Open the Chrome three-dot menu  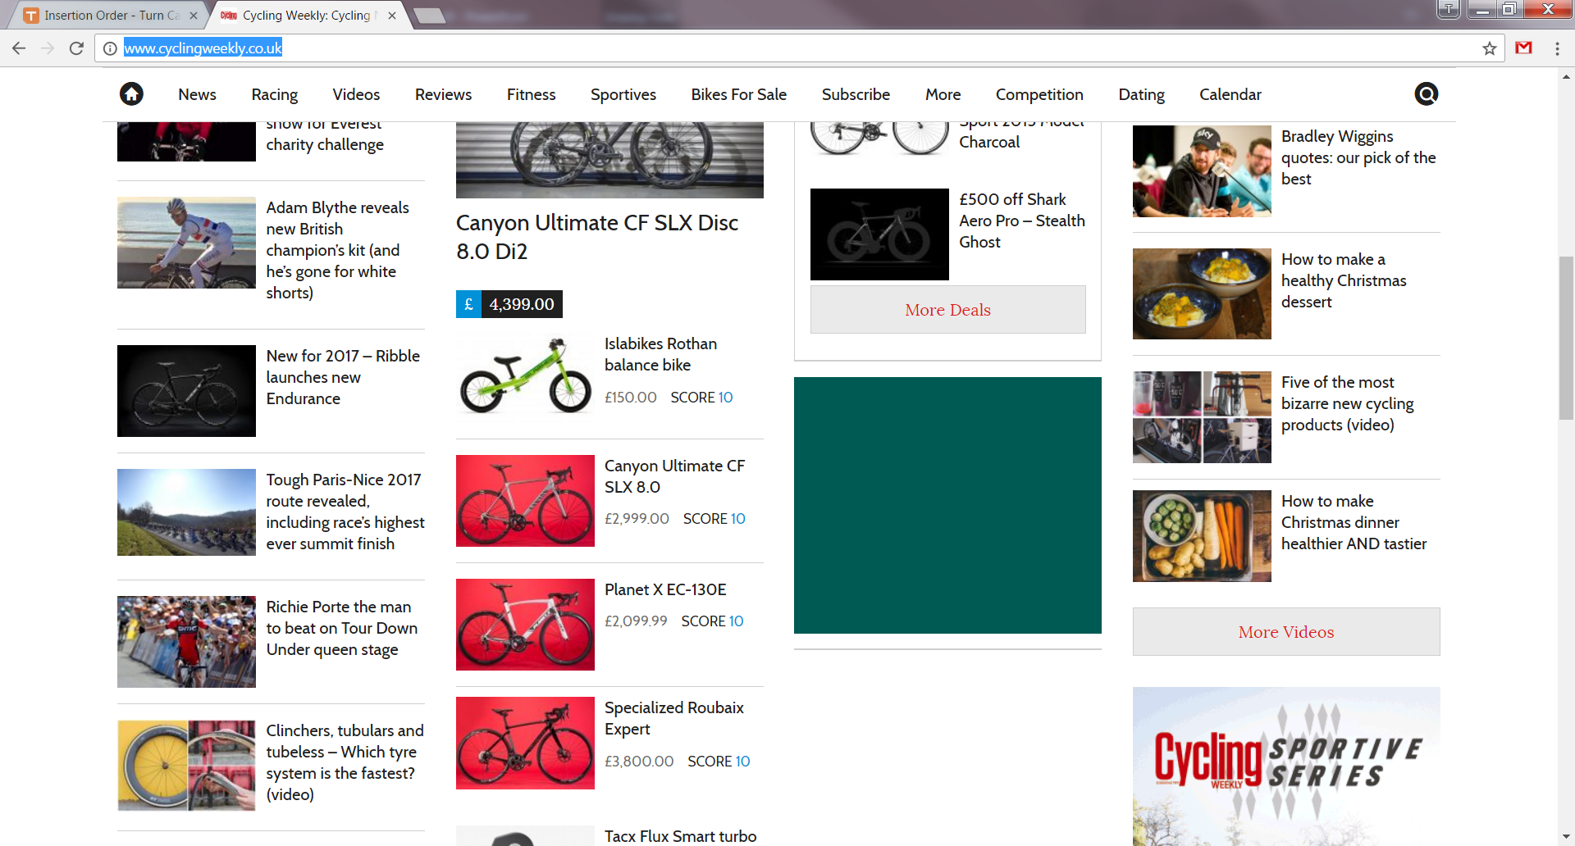pyautogui.click(x=1557, y=48)
